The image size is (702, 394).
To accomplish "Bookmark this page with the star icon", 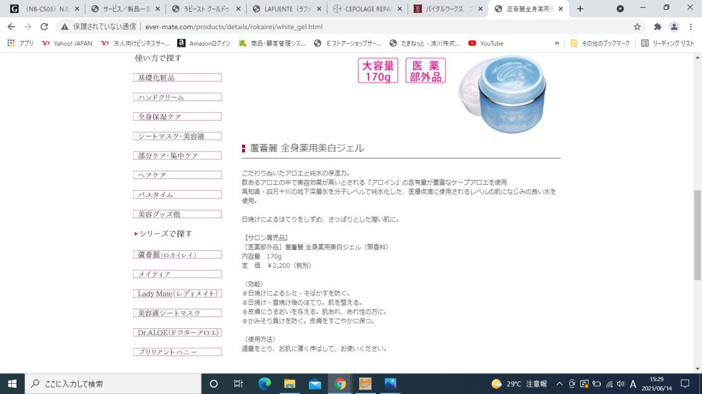I will pos(638,26).
